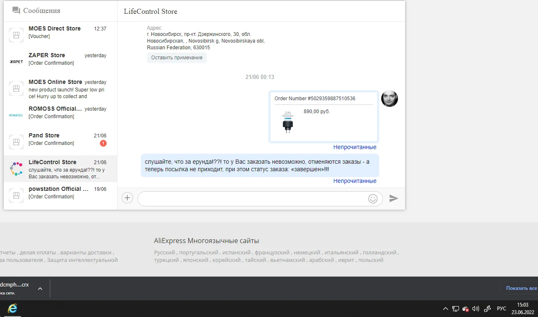This screenshot has height=317, width=538.
Task: Open the итальянский language site link
Action: pos(342,253)
